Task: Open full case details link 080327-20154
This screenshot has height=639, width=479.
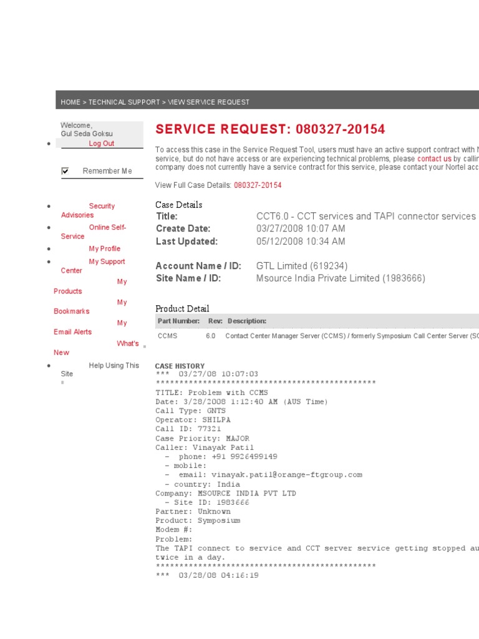Action: pos(258,185)
